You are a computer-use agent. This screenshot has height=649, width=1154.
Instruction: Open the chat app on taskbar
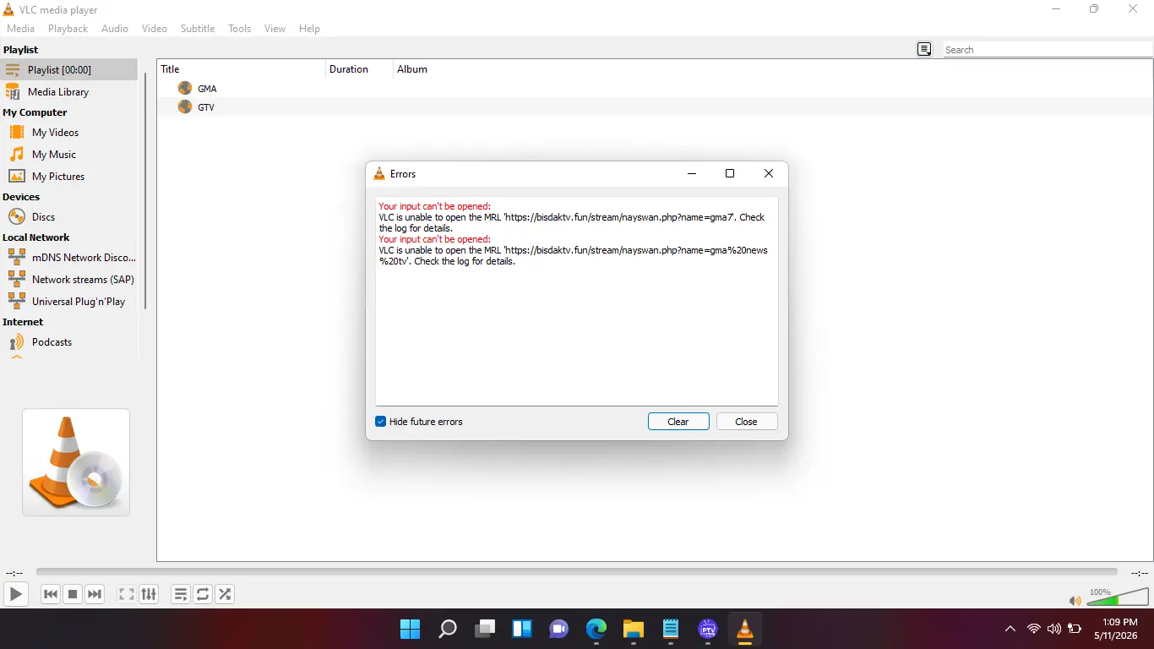[x=559, y=629]
